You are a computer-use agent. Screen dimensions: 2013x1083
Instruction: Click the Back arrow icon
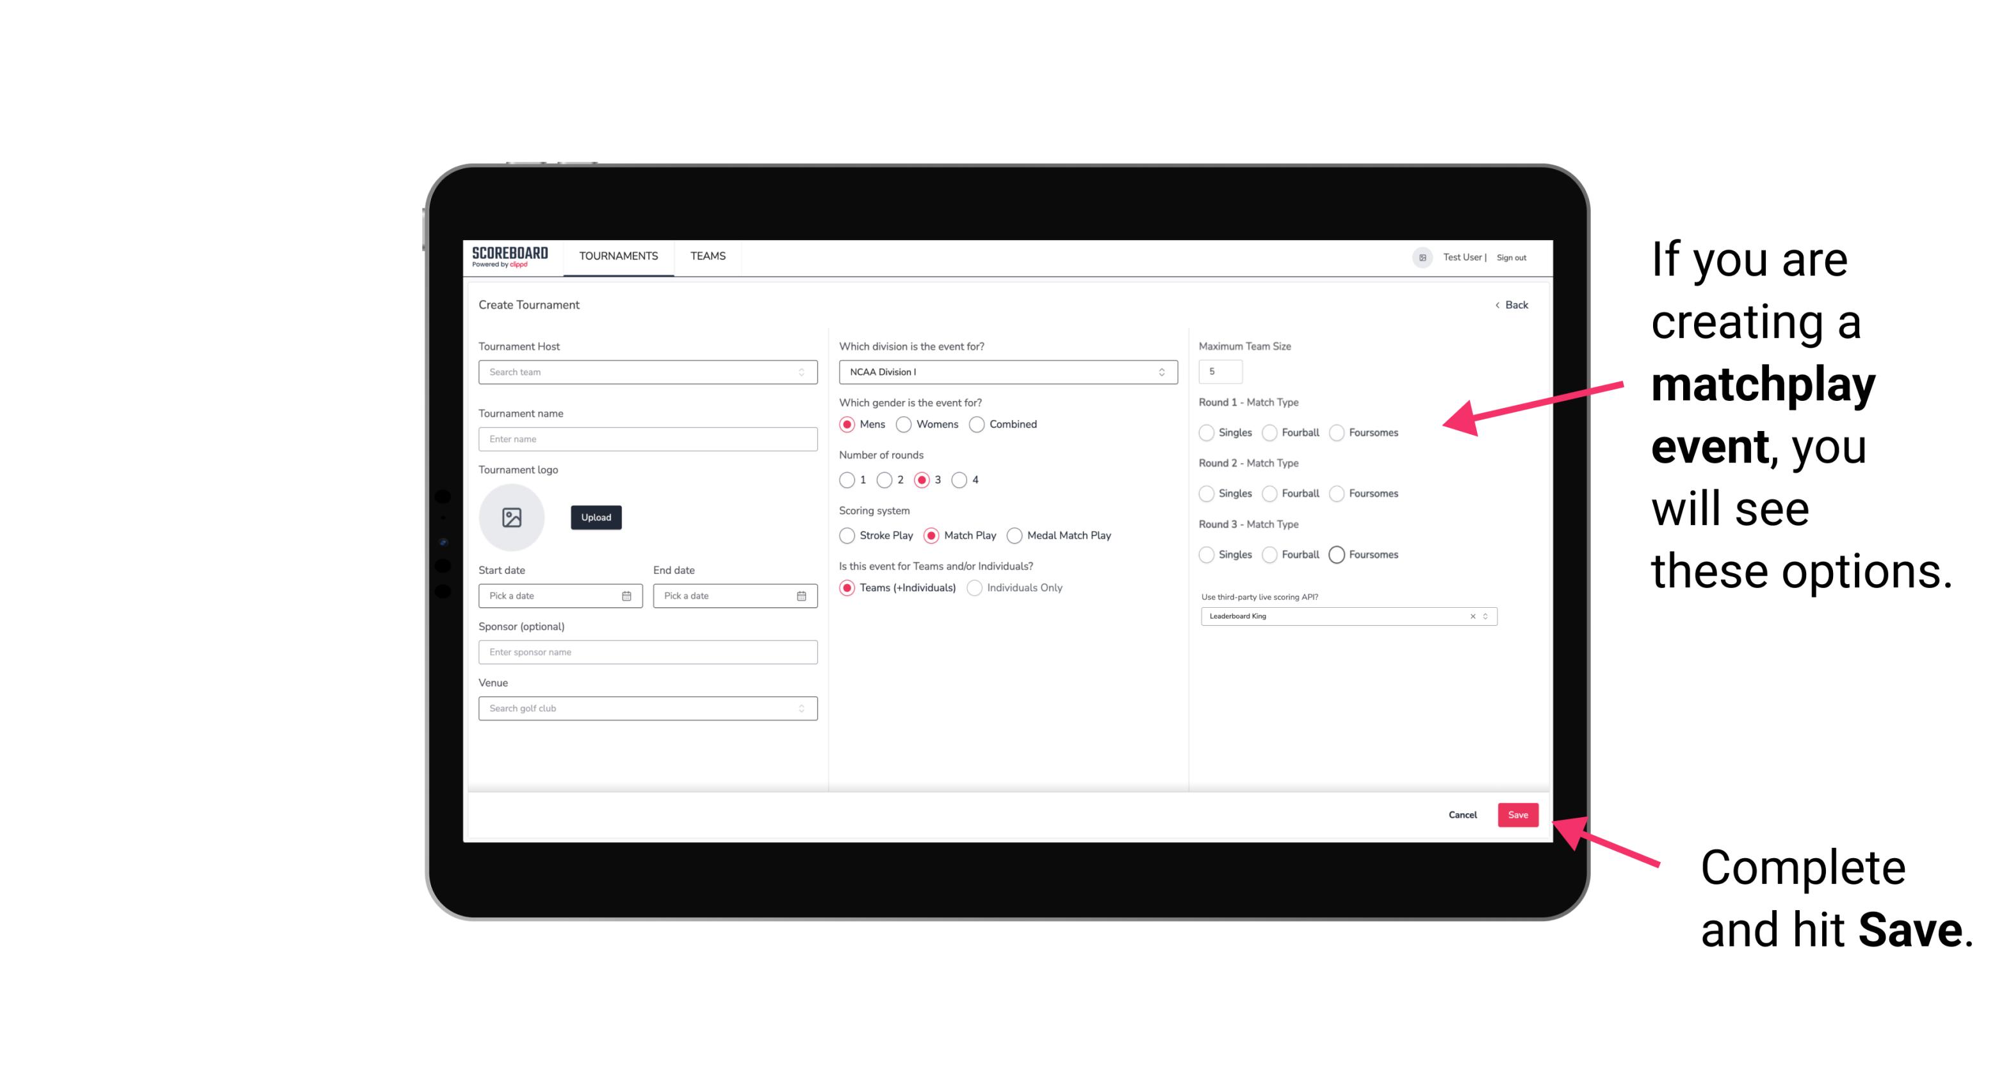click(x=1494, y=305)
